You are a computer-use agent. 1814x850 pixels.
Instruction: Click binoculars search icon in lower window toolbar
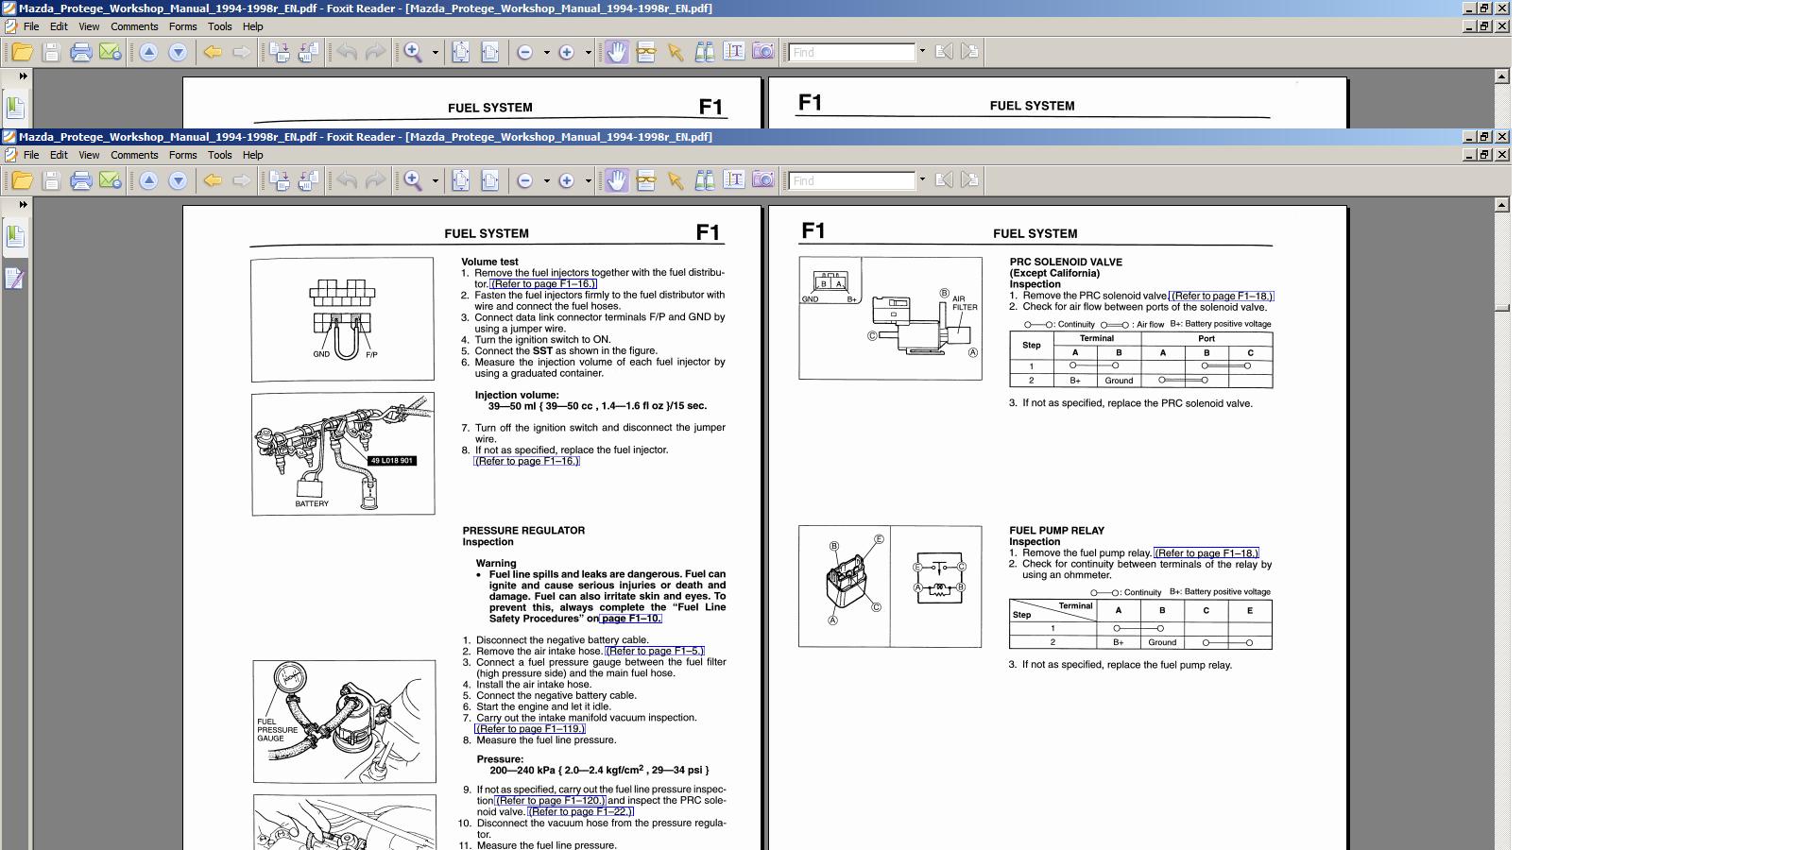tap(705, 180)
